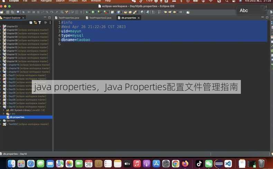Close the db.properties editor tab

click(x=139, y=18)
